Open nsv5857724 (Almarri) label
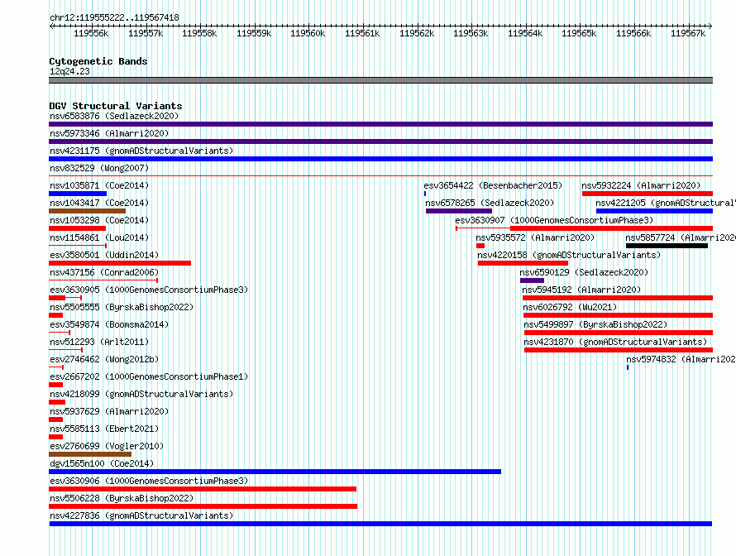 pos(681,237)
